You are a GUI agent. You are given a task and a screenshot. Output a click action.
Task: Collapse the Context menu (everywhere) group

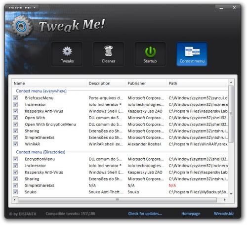click(41, 91)
